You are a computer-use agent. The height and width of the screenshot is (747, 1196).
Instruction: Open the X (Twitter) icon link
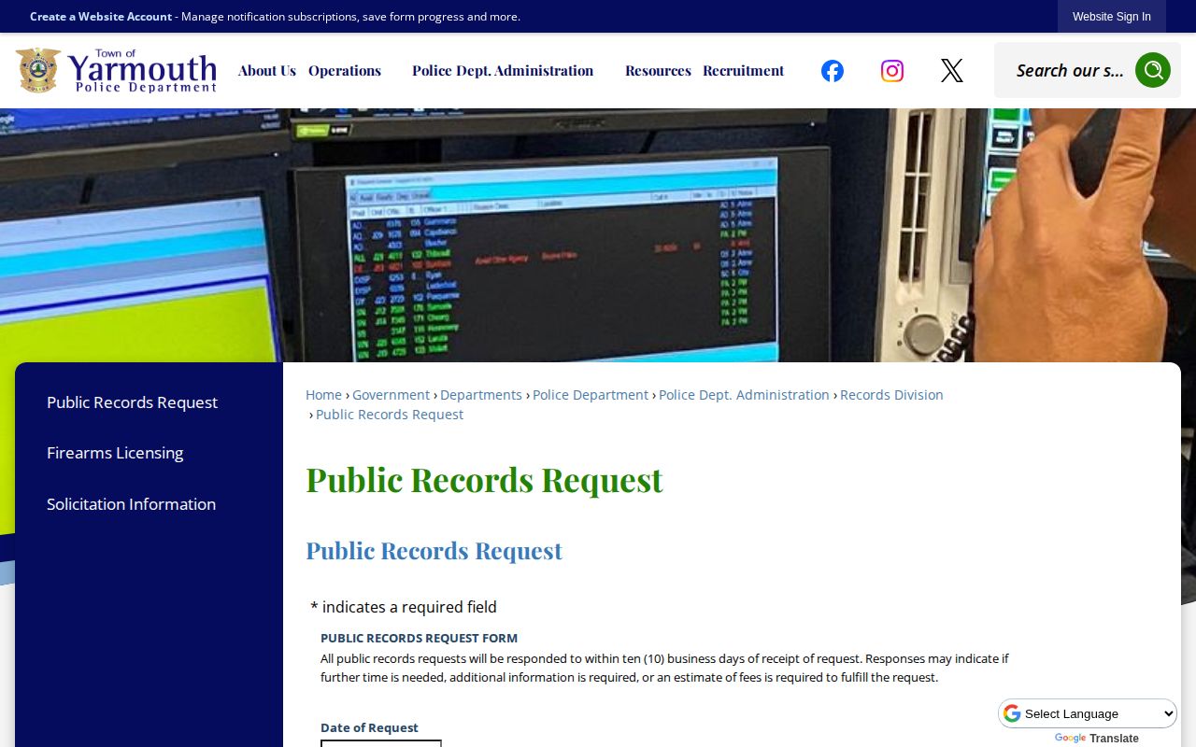coord(952,71)
